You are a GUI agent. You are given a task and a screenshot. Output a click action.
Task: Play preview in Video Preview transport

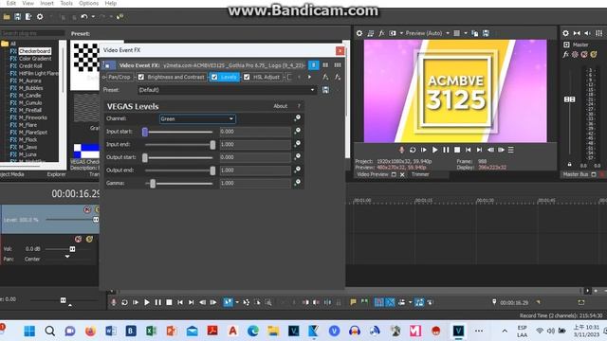(x=434, y=150)
